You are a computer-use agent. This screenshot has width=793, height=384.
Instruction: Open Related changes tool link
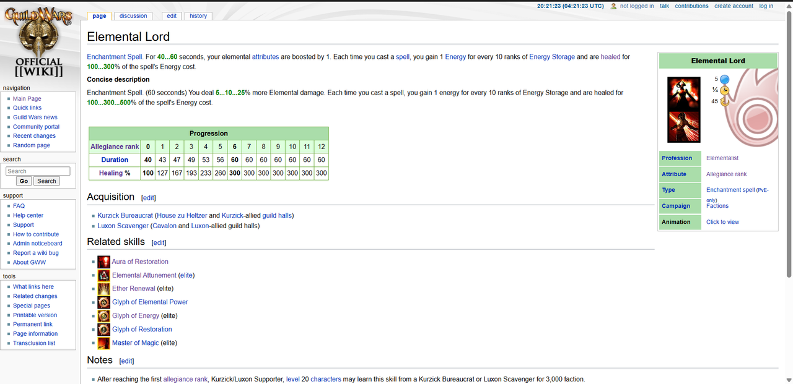click(x=35, y=296)
